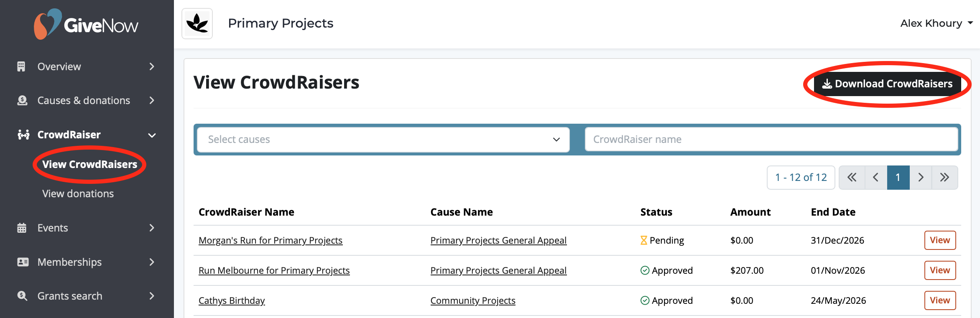The width and height of the screenshot is (980, 318).
Task: Expand the Overview menu chevron
Action: pyautogui.click(x=152, y=66)
